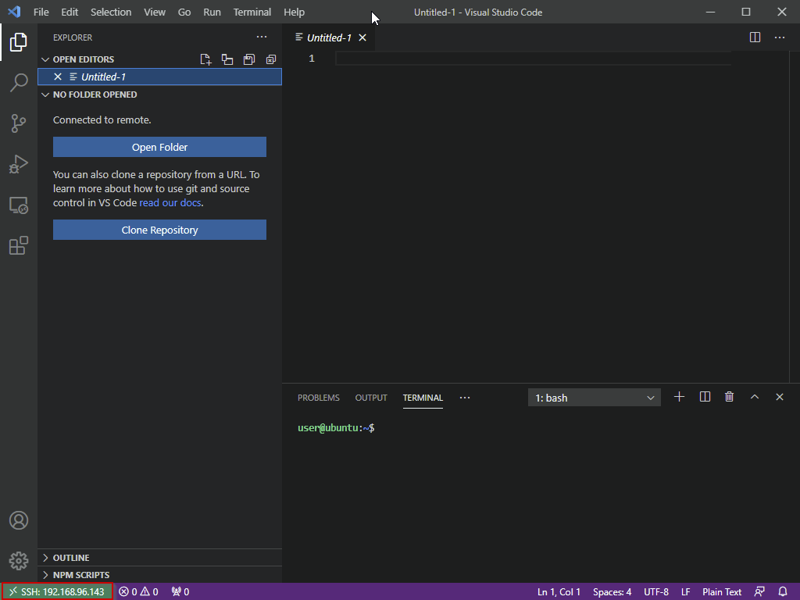
Task: Open the Extensions view
Action: click(19, 245)
